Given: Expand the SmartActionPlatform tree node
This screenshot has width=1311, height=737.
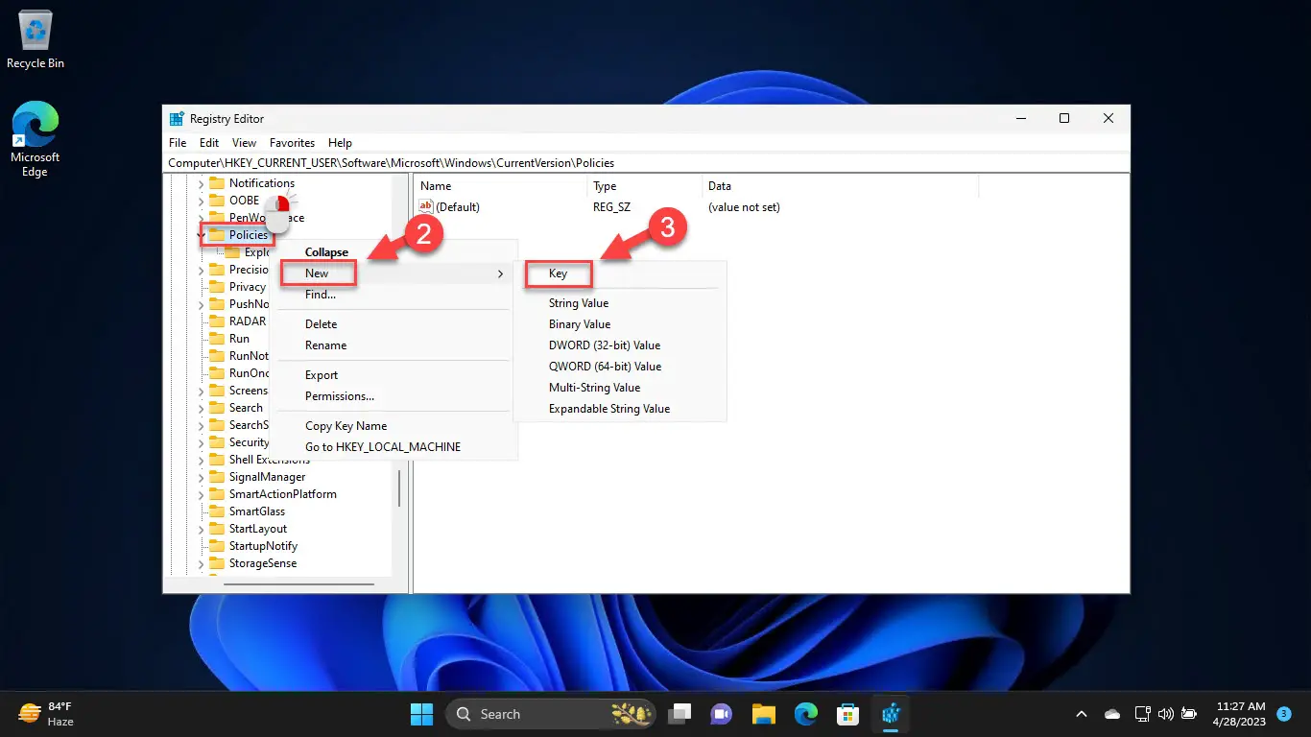Looking at the screenshot, I should [201, 494].
